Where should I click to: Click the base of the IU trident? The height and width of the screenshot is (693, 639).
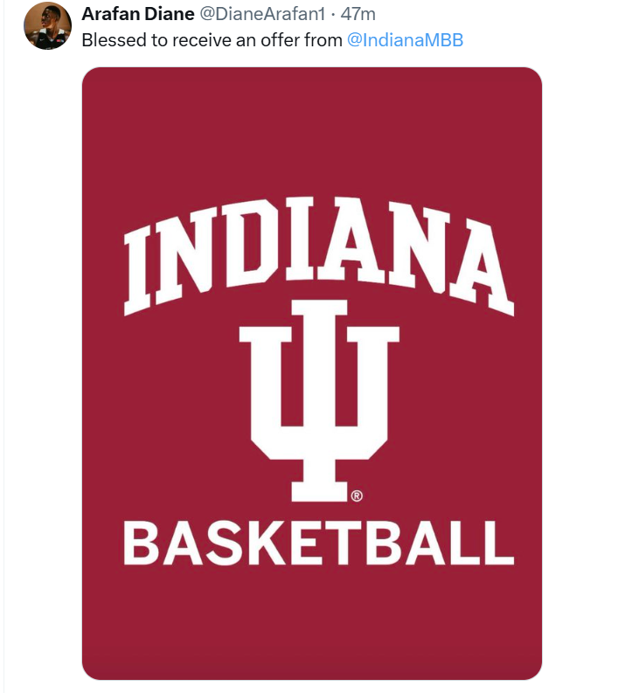point(318,489)
